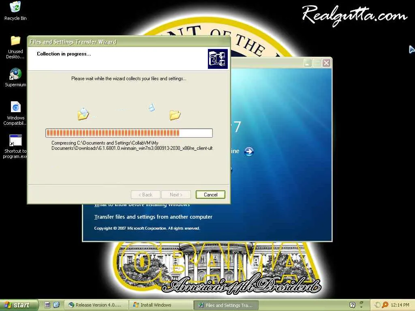Open What to know before installing link

(x=142, y=204)
